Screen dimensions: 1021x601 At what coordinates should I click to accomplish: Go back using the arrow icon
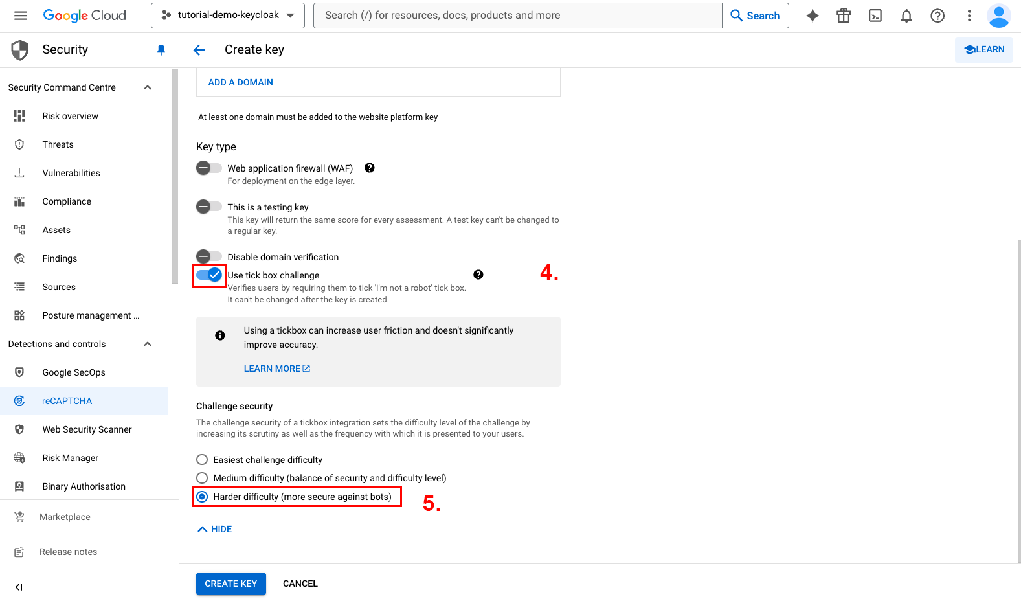(x=199, y=50)
